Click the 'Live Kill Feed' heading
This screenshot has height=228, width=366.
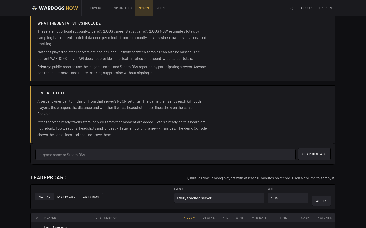51,93
